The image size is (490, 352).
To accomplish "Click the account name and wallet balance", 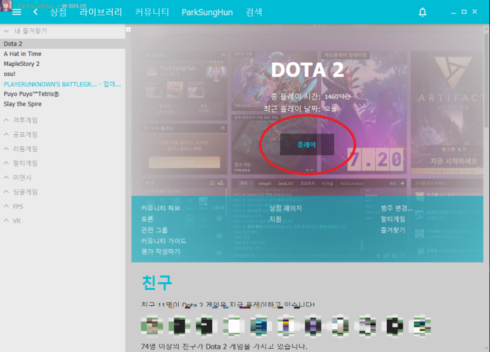I will coord(51,6).
